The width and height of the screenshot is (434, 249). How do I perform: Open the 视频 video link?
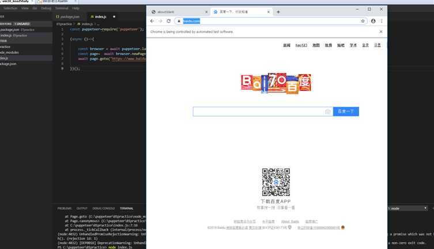[x=329, y=45]
